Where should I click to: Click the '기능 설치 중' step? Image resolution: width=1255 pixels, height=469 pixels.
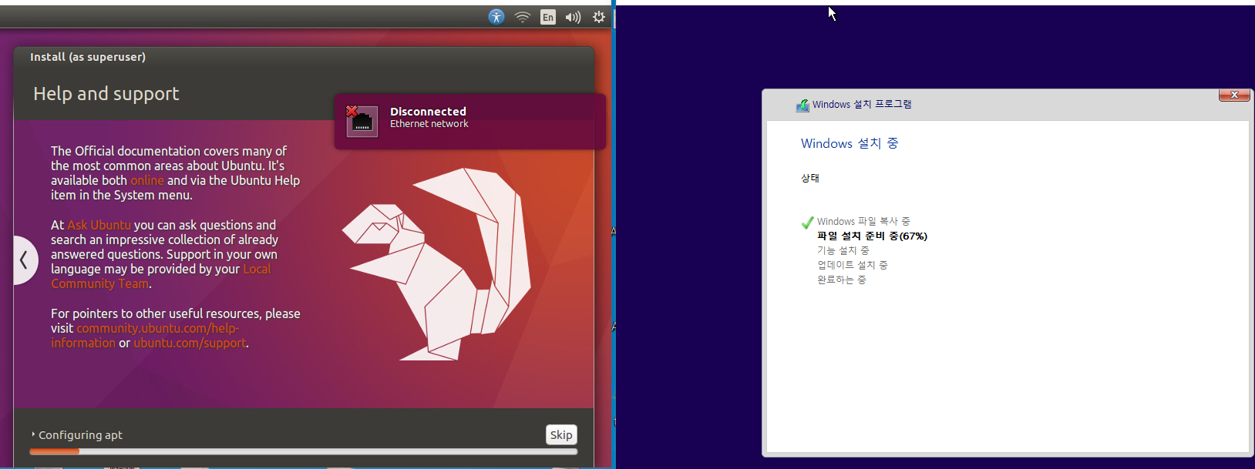[x=843, y=251]
